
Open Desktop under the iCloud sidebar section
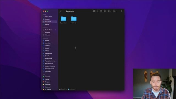[x=50, y=19]
